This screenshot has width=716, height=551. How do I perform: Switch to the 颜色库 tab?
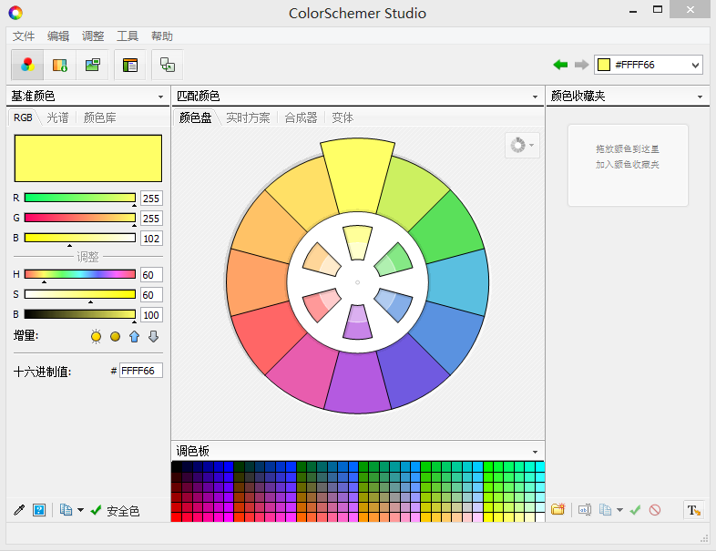[99, 117]
